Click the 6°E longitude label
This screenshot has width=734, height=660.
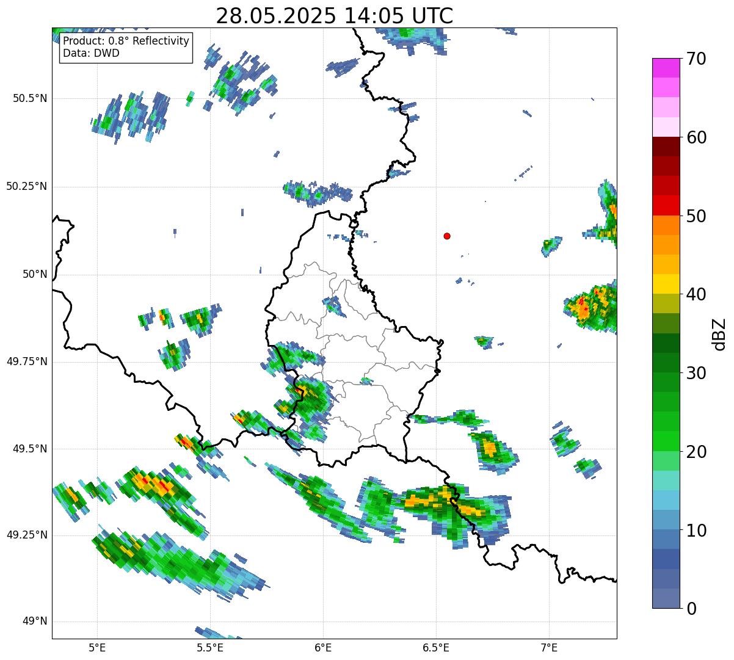(323, 648)
